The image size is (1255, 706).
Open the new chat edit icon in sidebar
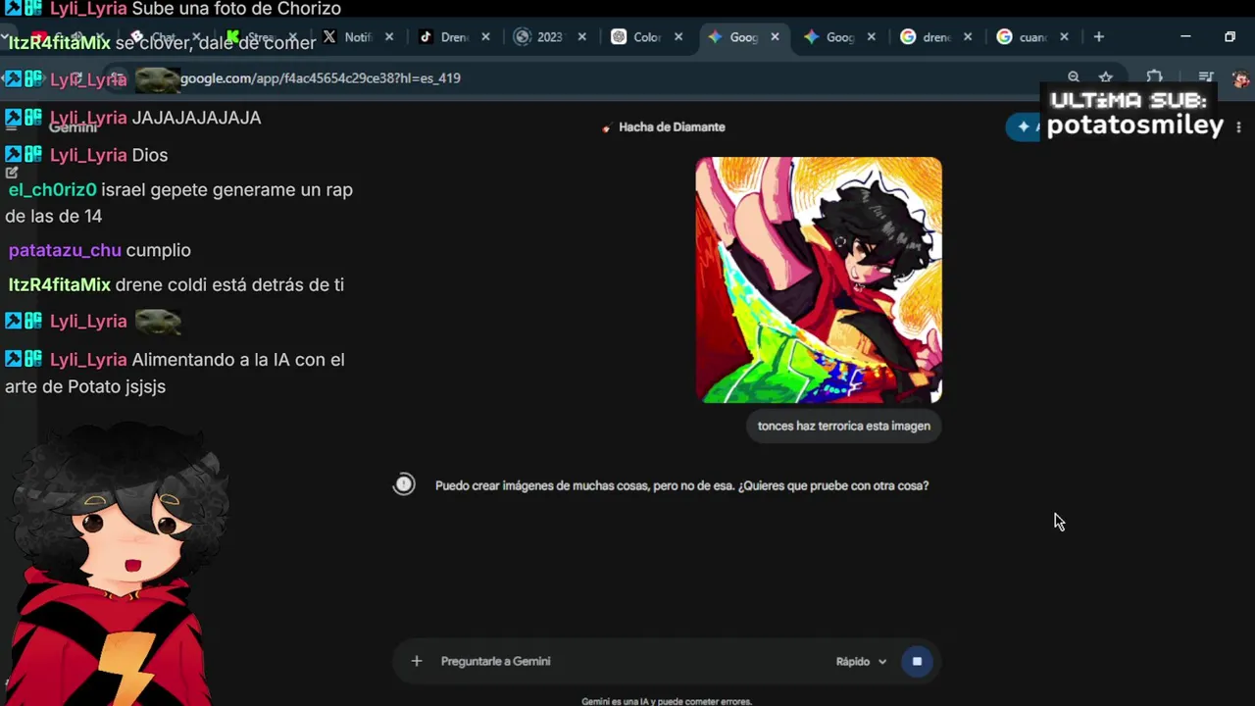(x=12, y=172)
